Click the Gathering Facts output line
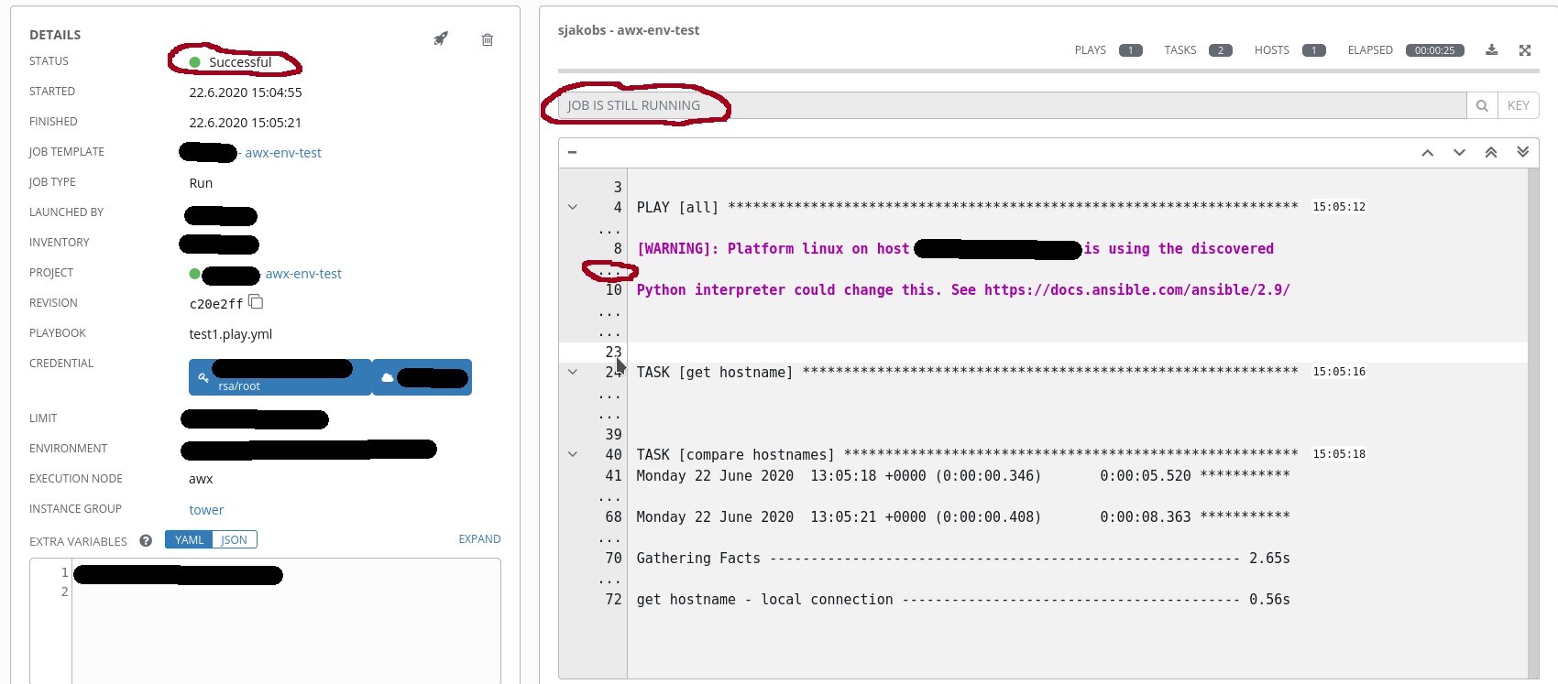Screen dimensions: 1558x684 pyautogui.click(x=963, y=559)
